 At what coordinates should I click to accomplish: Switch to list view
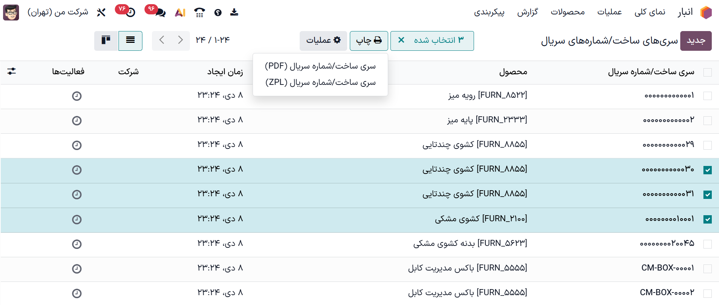pos(130,41)
